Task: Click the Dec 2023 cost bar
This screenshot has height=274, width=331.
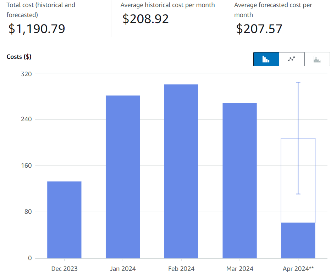Action: click(x=64, y=220)
